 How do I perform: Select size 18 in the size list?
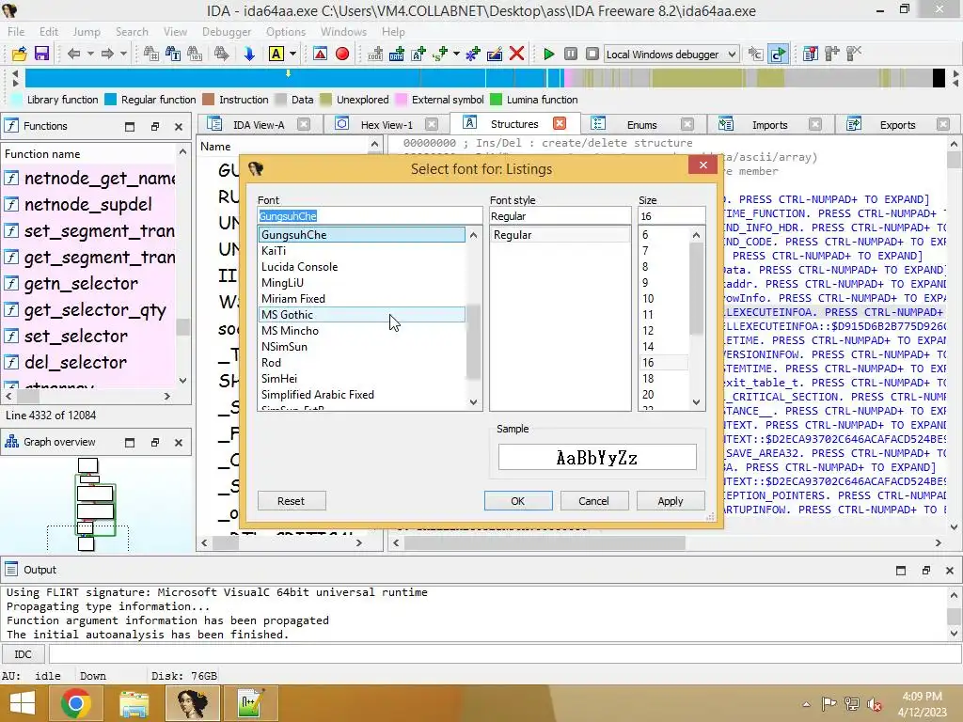tap(663, 378)
